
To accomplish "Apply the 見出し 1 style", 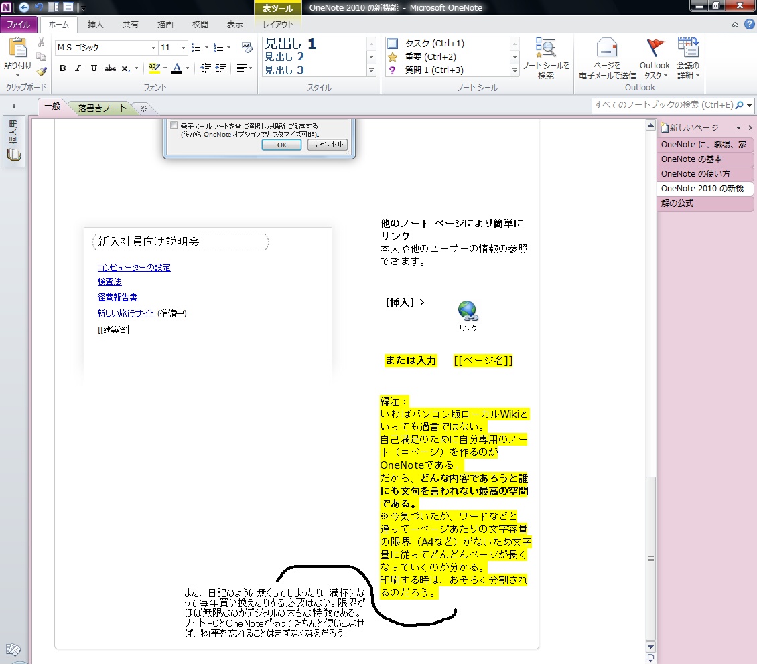I will tap(290, 44).
